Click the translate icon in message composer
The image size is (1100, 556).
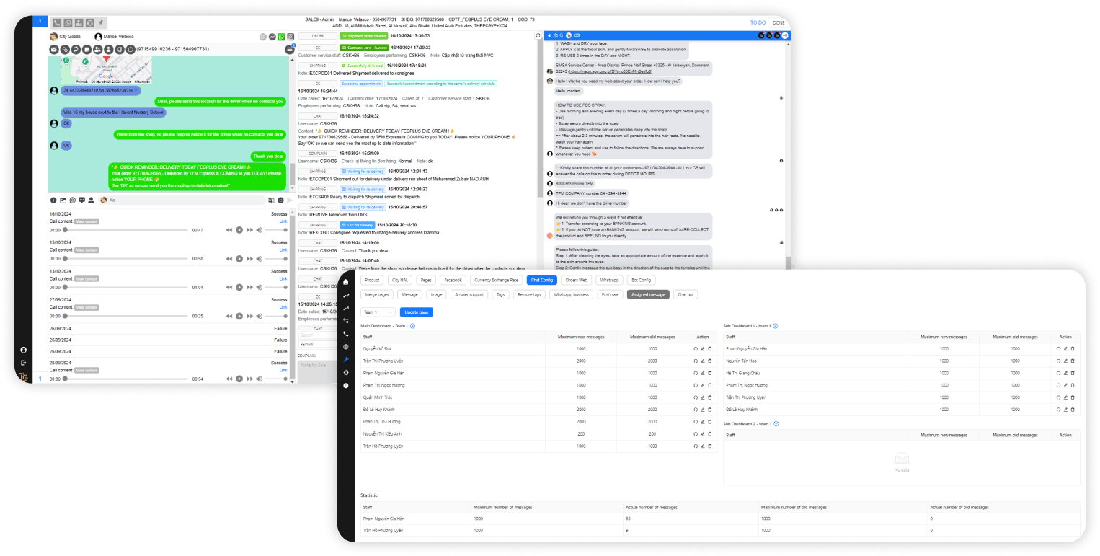point(271,200)
